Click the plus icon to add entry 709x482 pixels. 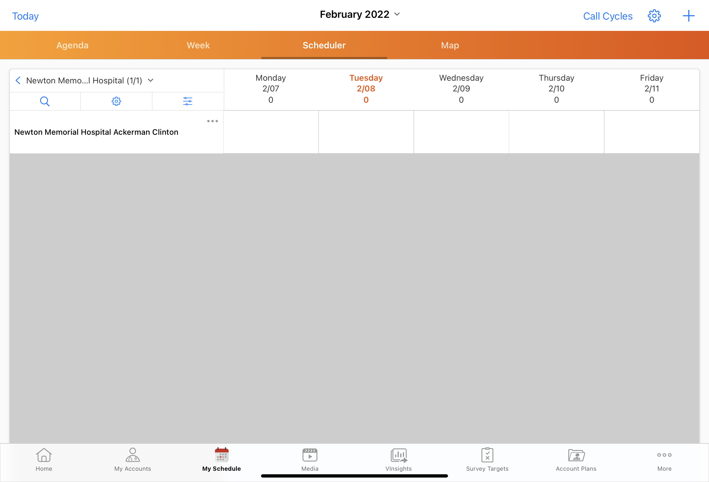(x=688, y=16)
